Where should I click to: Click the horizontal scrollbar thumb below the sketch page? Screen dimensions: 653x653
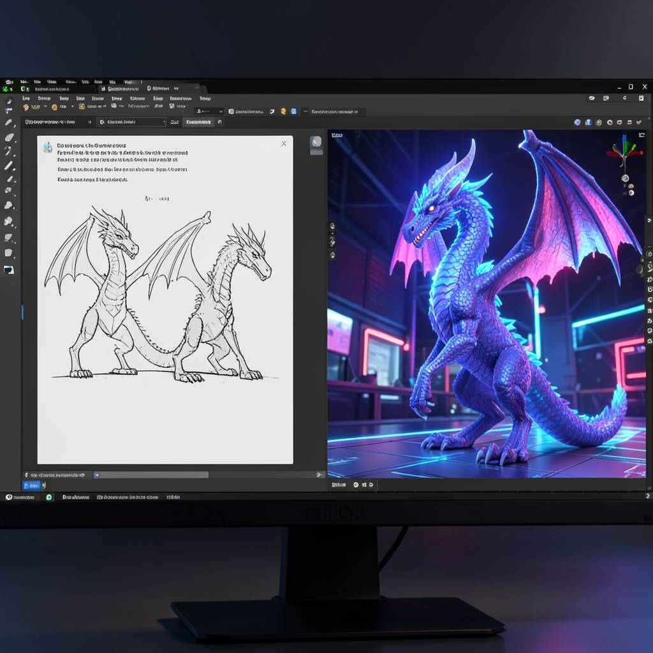click(x=152, y=474)
